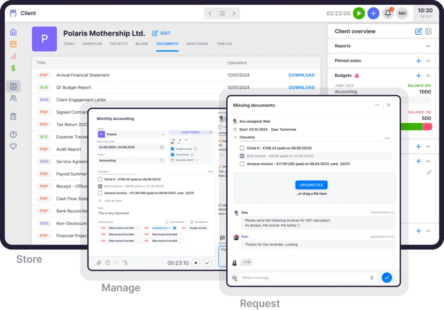This screenshot has width=444, height=310.
Task: Uncheck Bolt invoices in Monthly accounting
Action: (x=100, y=186)
